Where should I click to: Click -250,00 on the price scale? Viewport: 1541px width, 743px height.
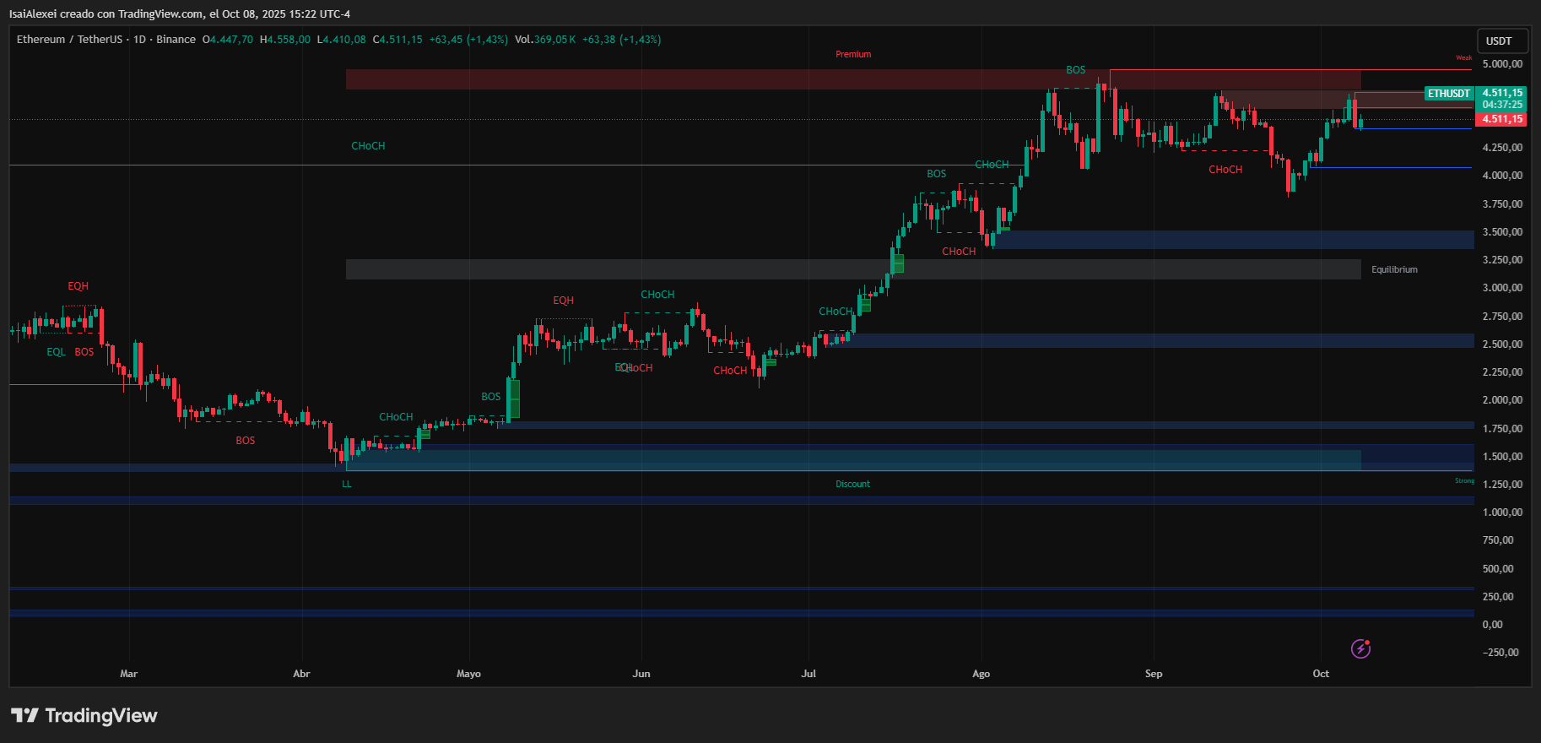pos(1500,653)
